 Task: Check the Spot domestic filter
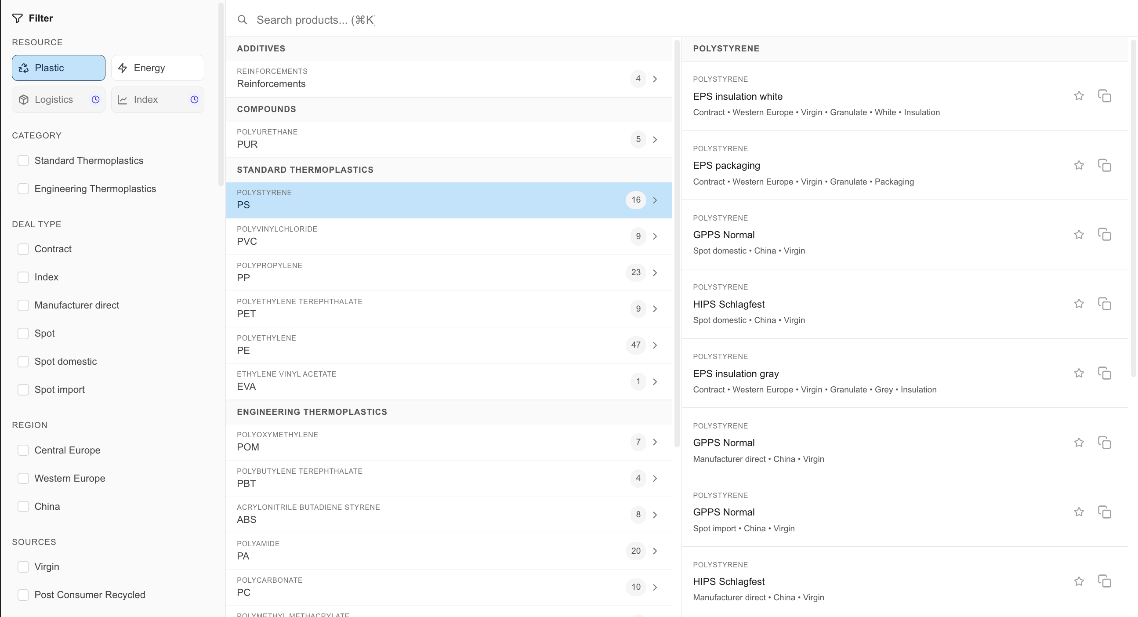coord(23,362)
